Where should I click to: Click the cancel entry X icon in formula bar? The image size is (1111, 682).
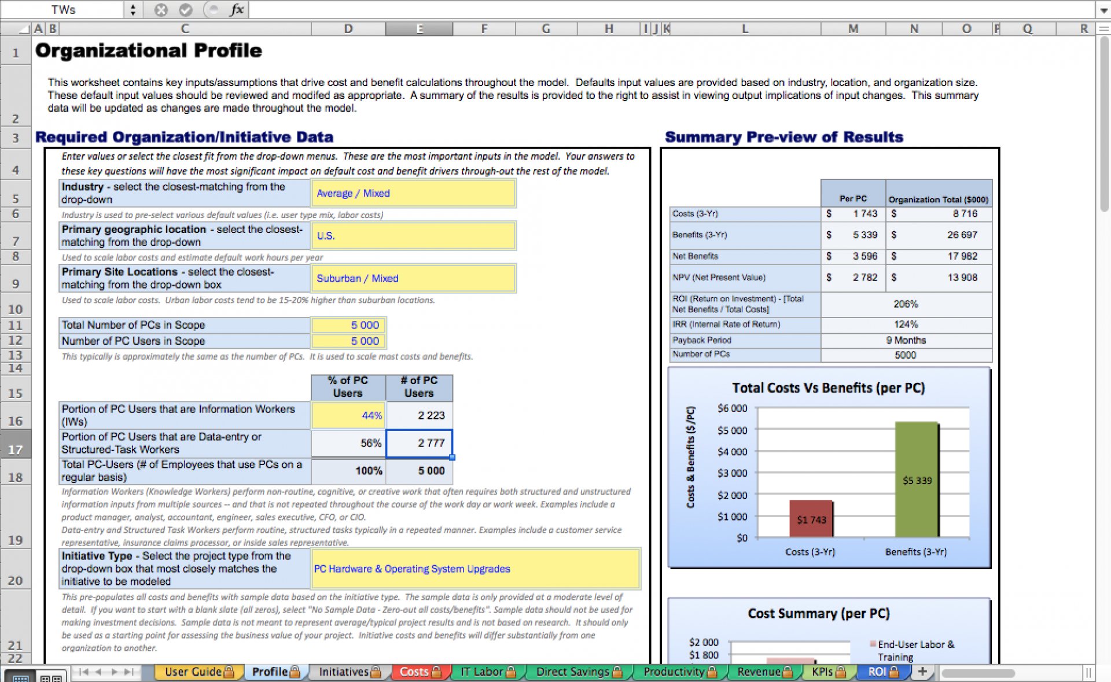(161, 10)
